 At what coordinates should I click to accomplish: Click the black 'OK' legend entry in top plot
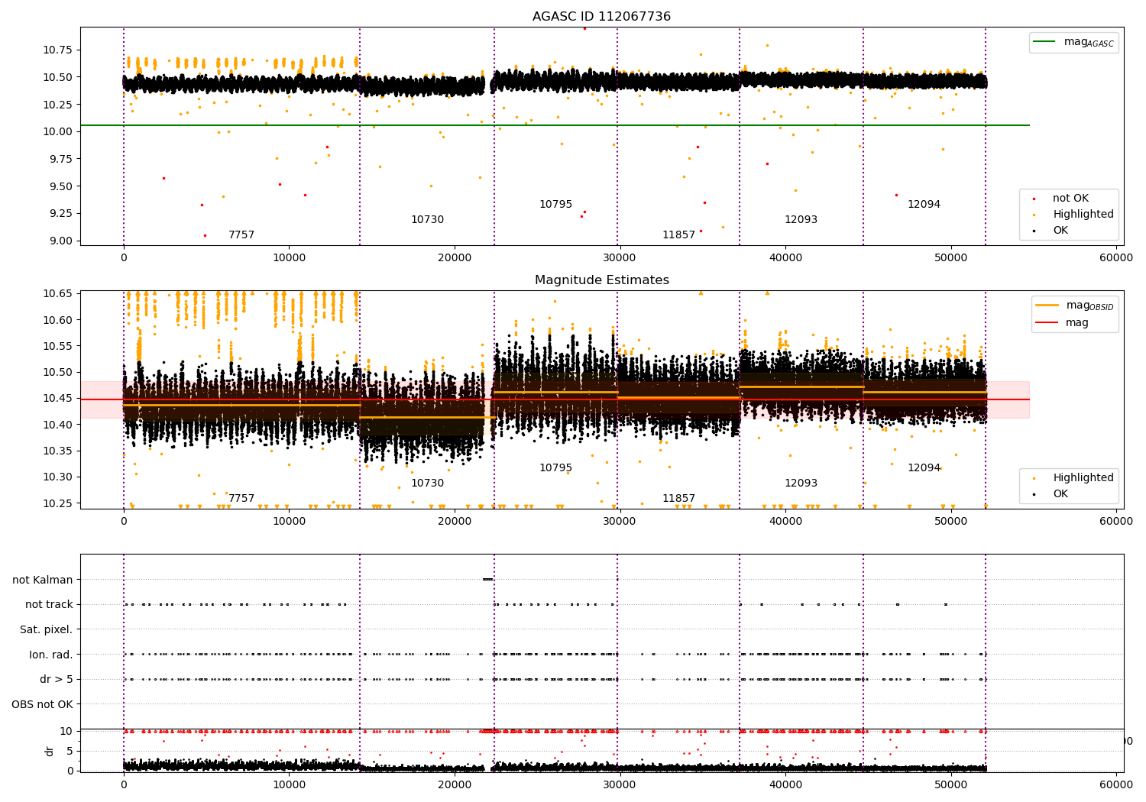[x=1060, y=231]
